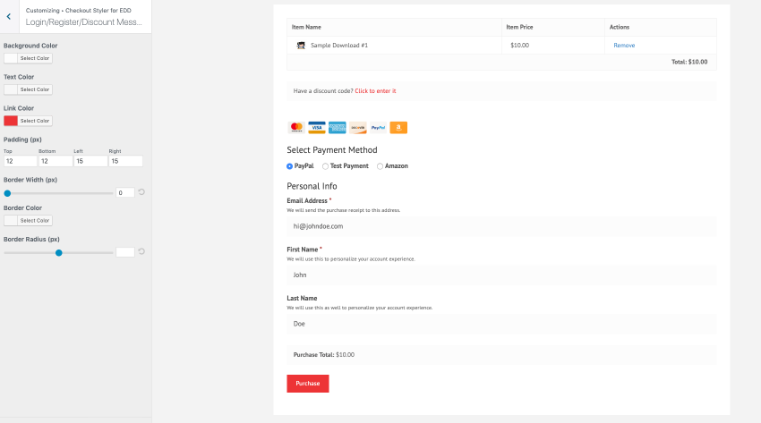The height and width of the screenshot is (423, 761).
Task: Open Text Color picker
Action: [28, 89]
